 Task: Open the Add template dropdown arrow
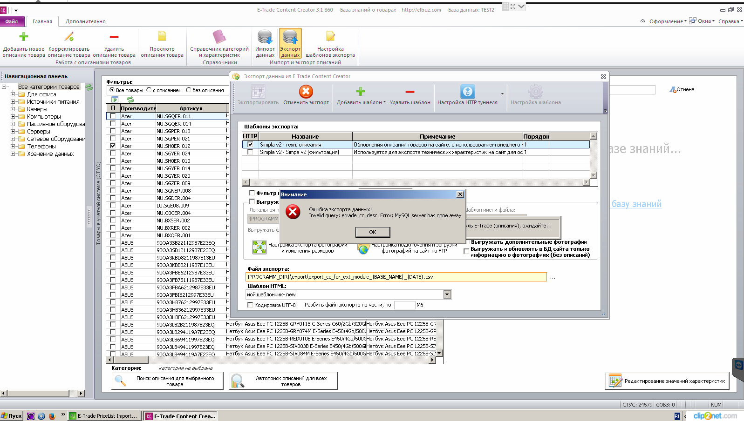[384, 102]
